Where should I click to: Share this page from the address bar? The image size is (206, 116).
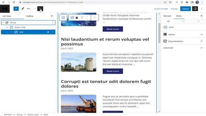[165, 2]
